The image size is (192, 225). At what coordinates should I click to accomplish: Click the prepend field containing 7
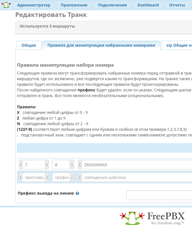(x=34, y=165)
